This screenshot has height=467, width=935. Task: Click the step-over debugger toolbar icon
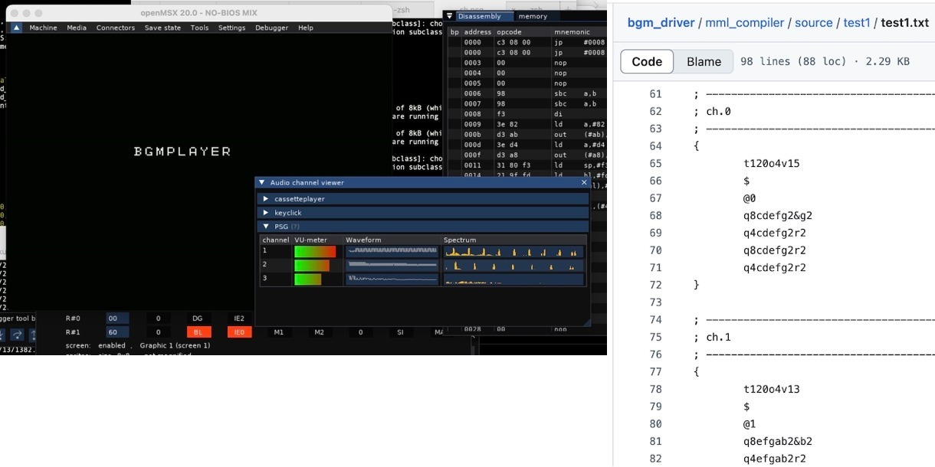pos(17,335)
